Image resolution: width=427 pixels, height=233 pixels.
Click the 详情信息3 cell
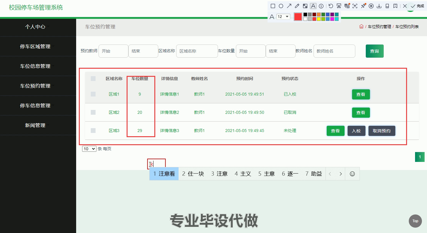coord(170,131)
